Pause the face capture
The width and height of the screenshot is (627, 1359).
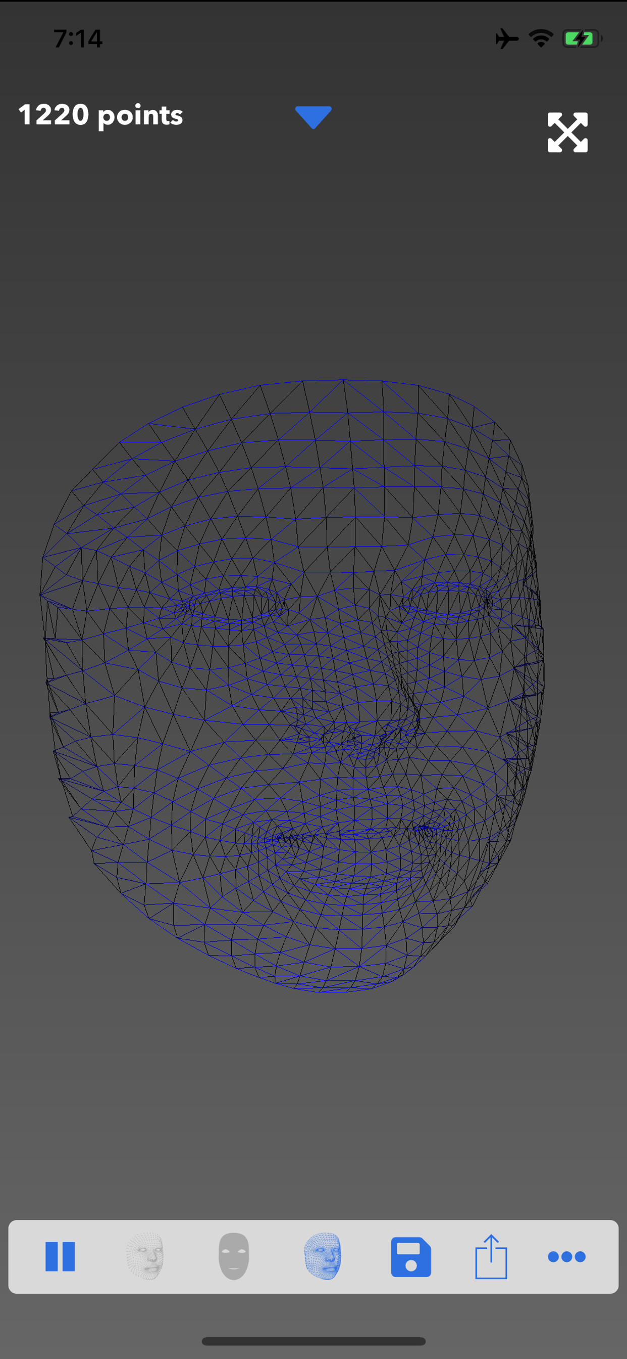tap(60, 1256)
